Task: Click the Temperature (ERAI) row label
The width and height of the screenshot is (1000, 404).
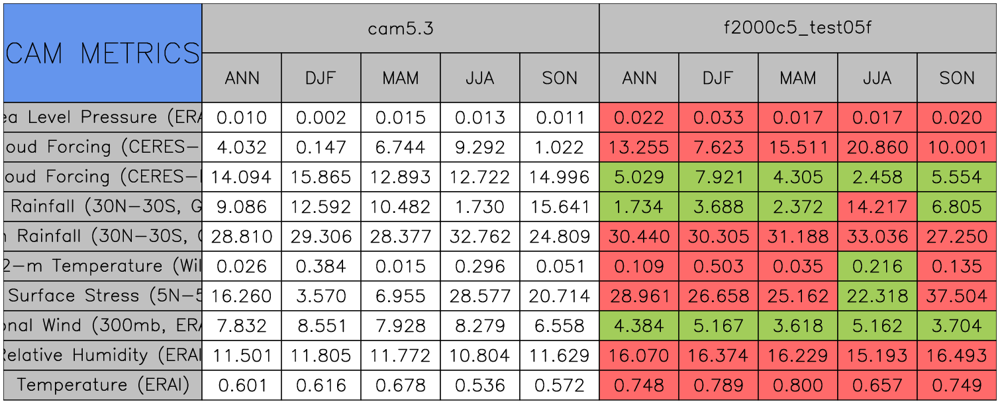Action: (x=103, y=385)
